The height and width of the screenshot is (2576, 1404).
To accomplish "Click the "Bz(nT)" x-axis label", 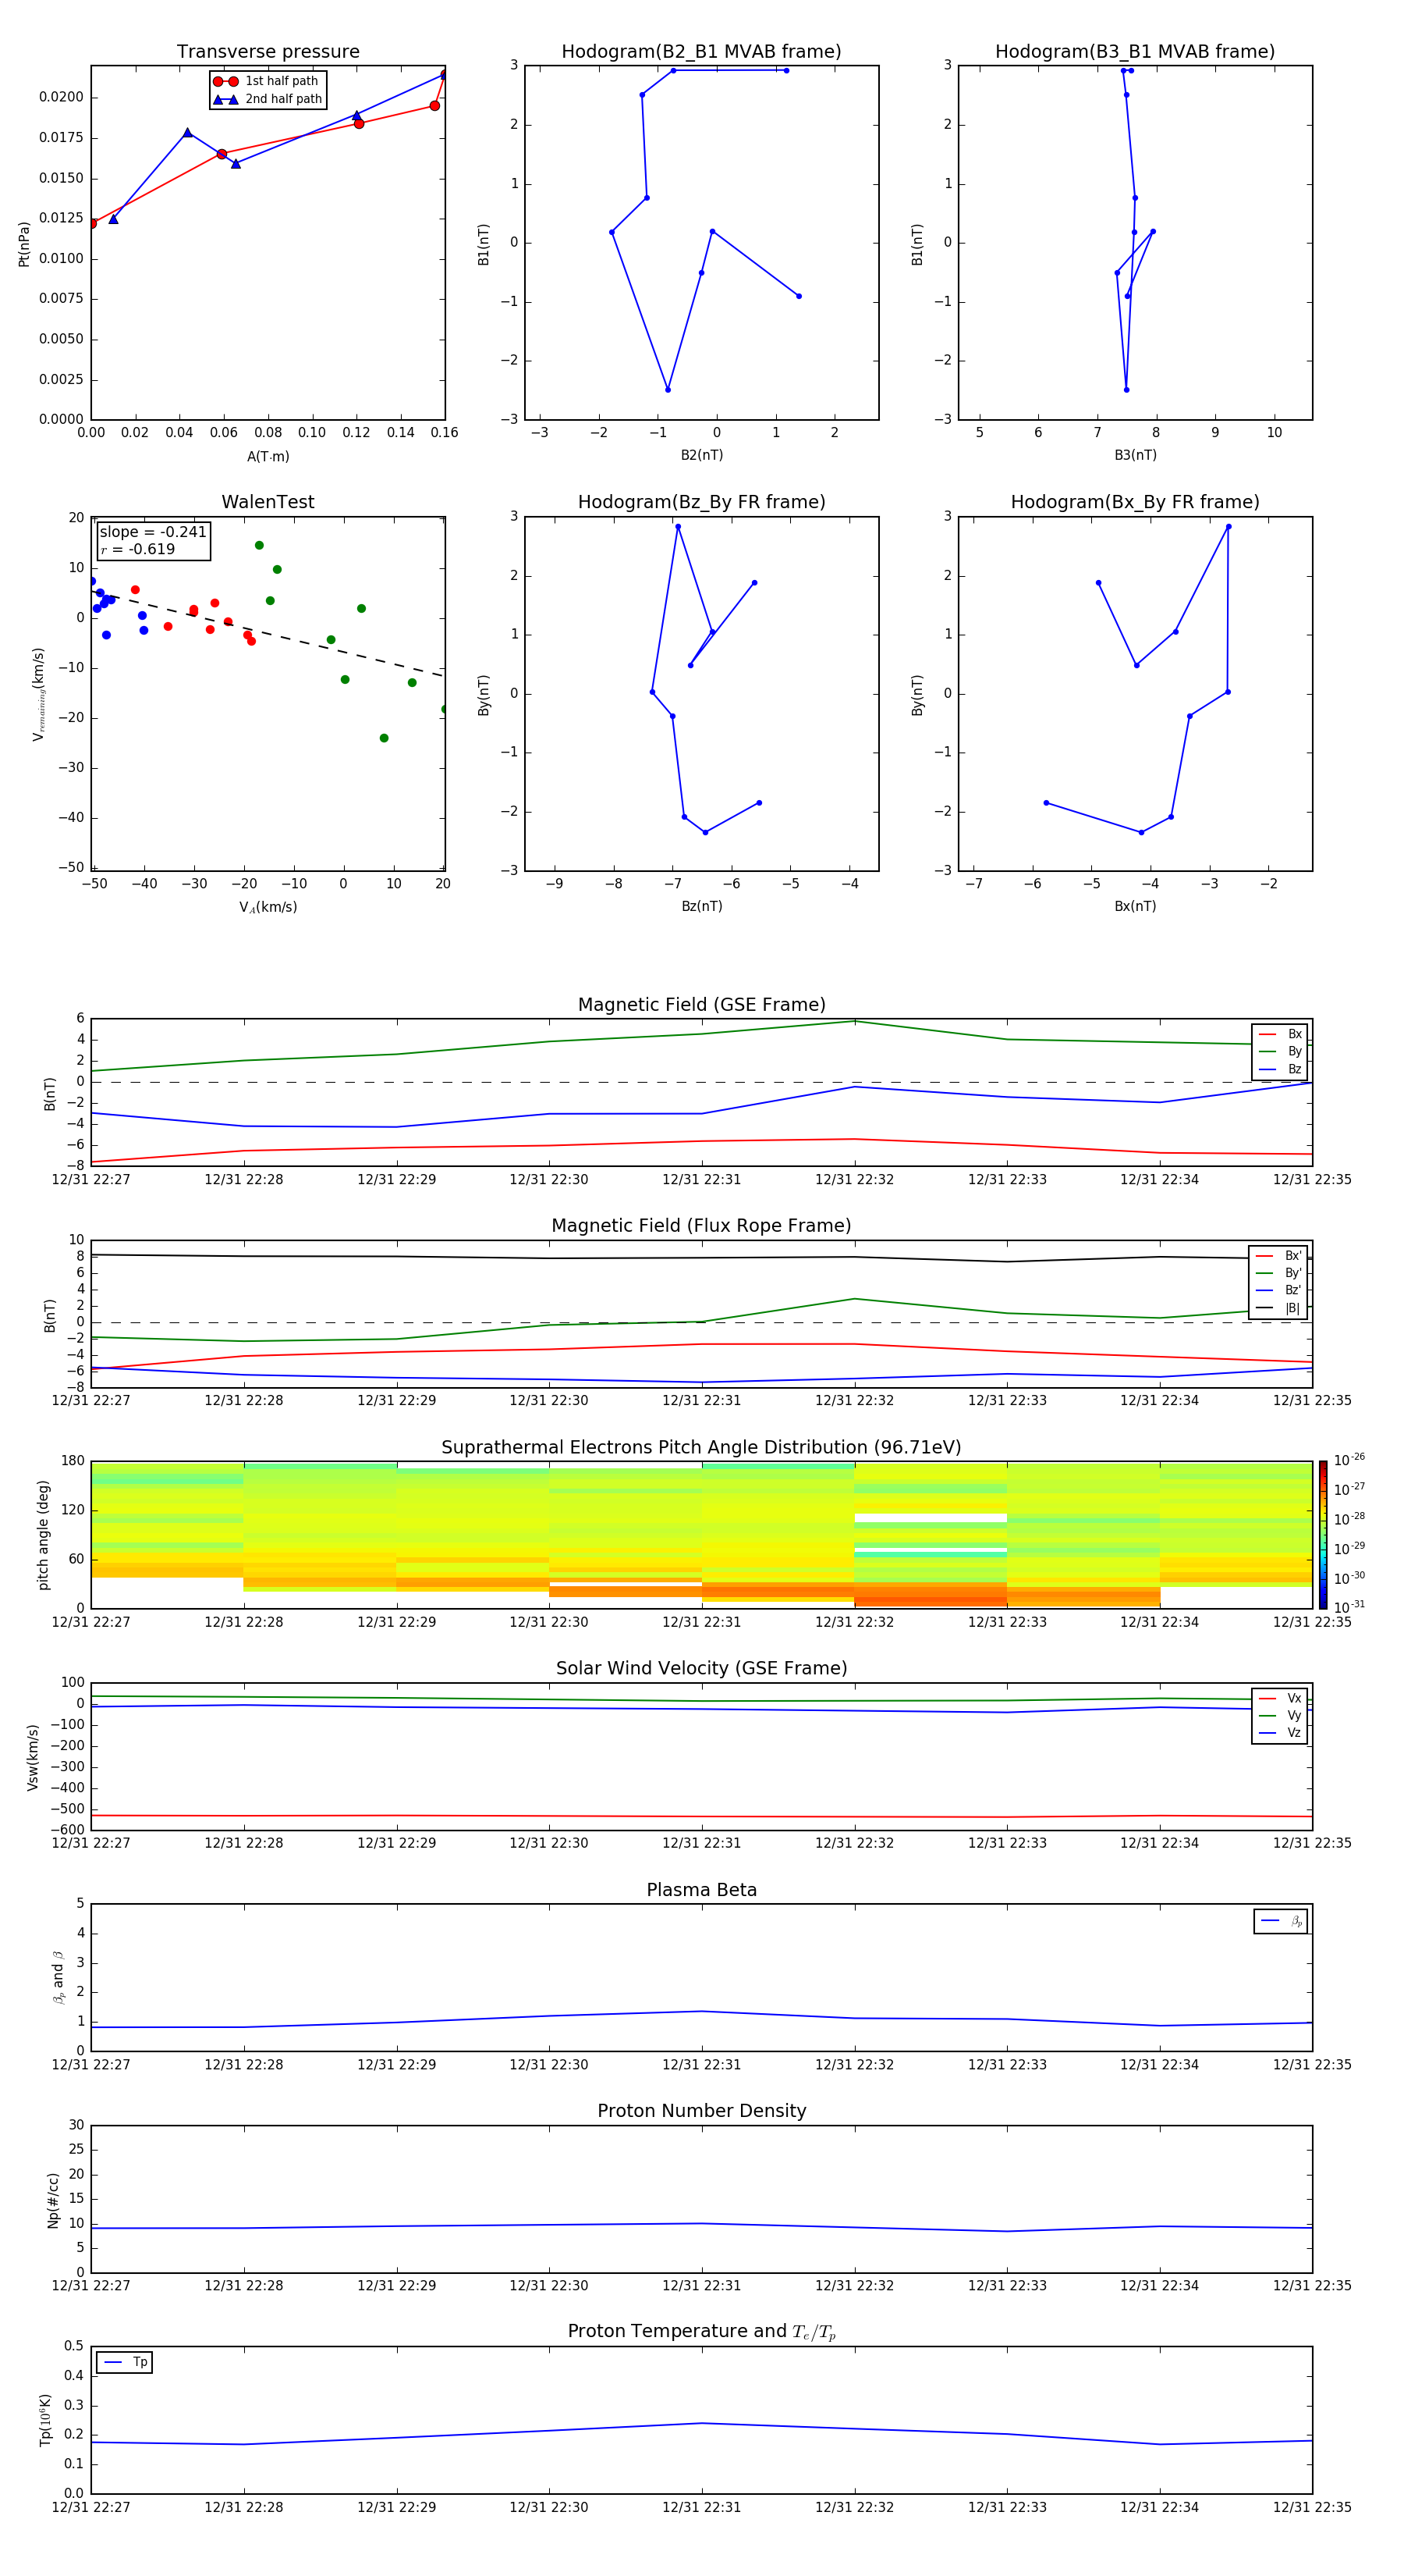I will 701,906.
